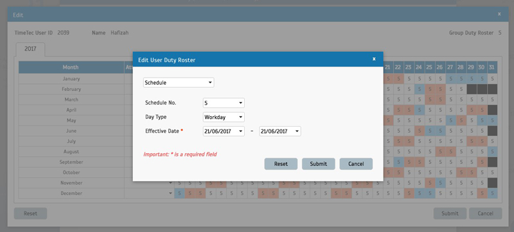This screenshot has width=514, height=232.
Task: Select the 2017 year tab
Action: tap(30, 49)
